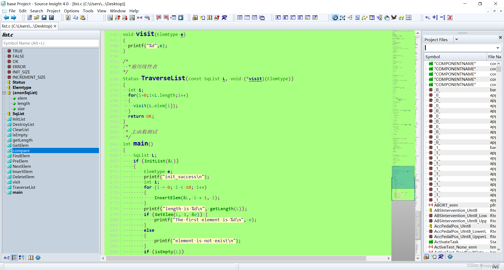Click the Go Back navigation arrow
The height and width of the screenshot is (270, 504).
pyautogui.click(x=6, y=18)
